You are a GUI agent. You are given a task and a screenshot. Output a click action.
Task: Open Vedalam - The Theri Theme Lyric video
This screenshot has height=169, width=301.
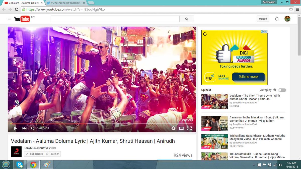[255, 97]
